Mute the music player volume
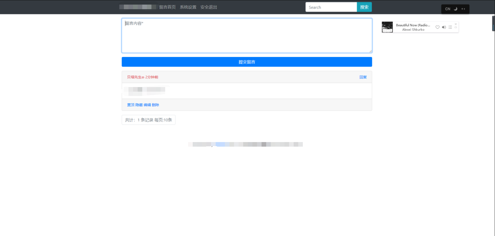 [x=444, y=27]
